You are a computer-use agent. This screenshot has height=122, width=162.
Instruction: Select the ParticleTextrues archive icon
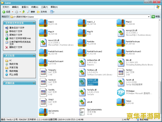tap(121, 42)
